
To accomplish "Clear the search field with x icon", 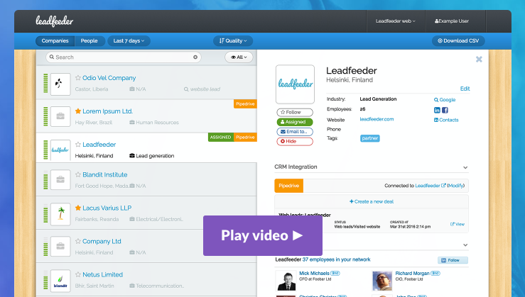I will (195, 57).
